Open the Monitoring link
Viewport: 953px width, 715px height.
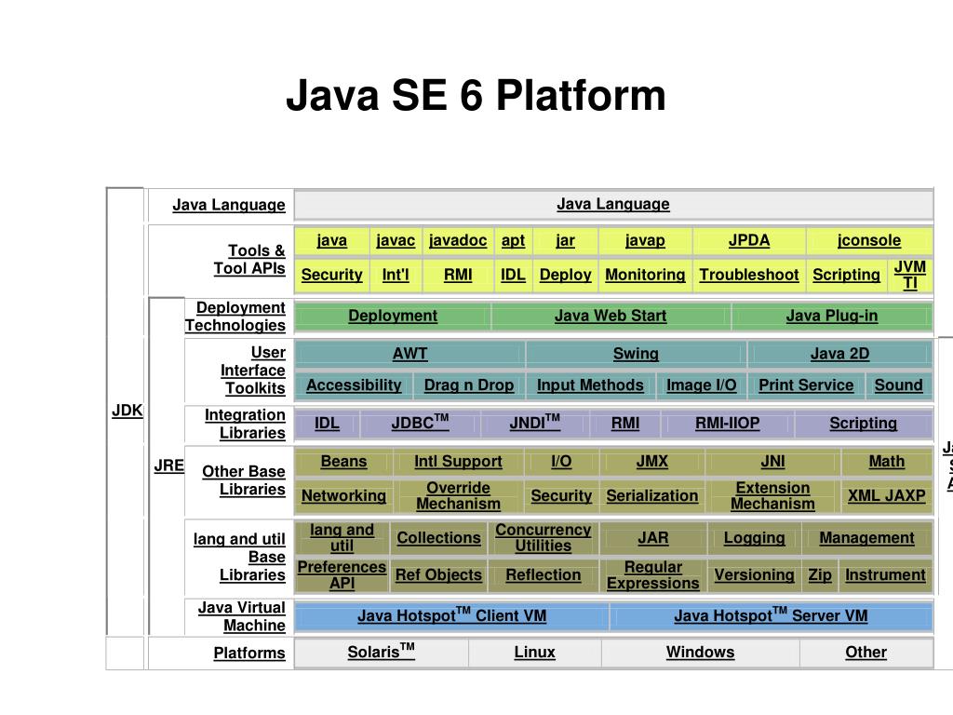645,275
